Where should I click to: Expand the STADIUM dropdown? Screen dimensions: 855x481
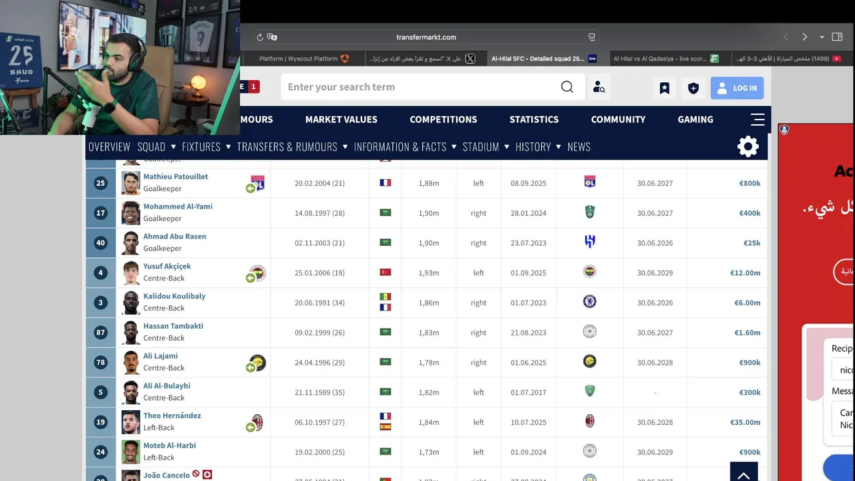coord(506,147)
